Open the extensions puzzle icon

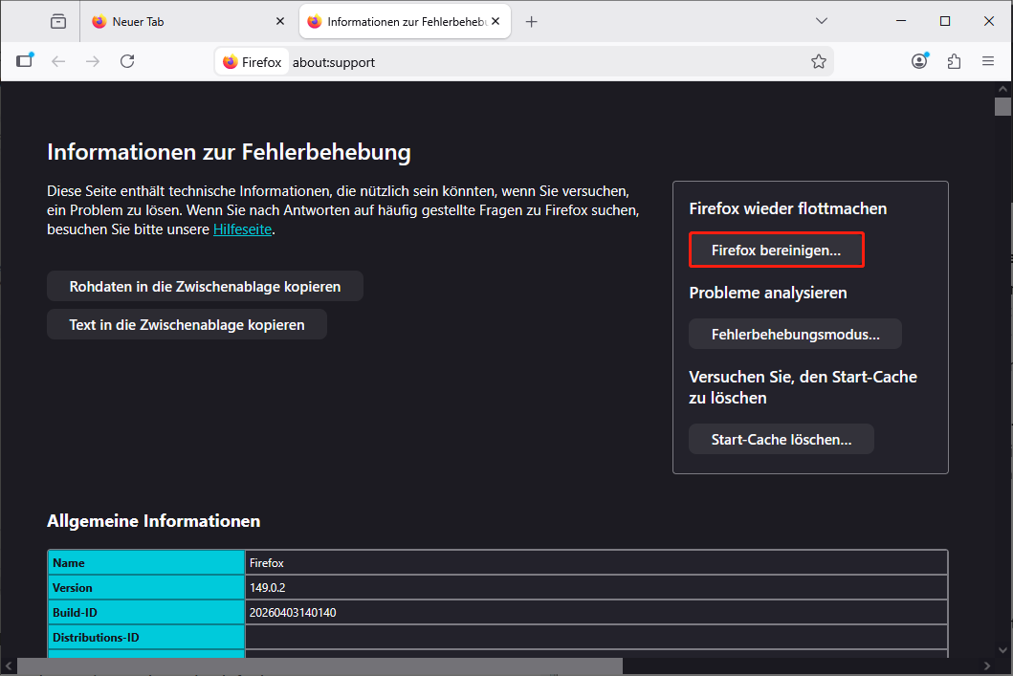pos(954,61)
